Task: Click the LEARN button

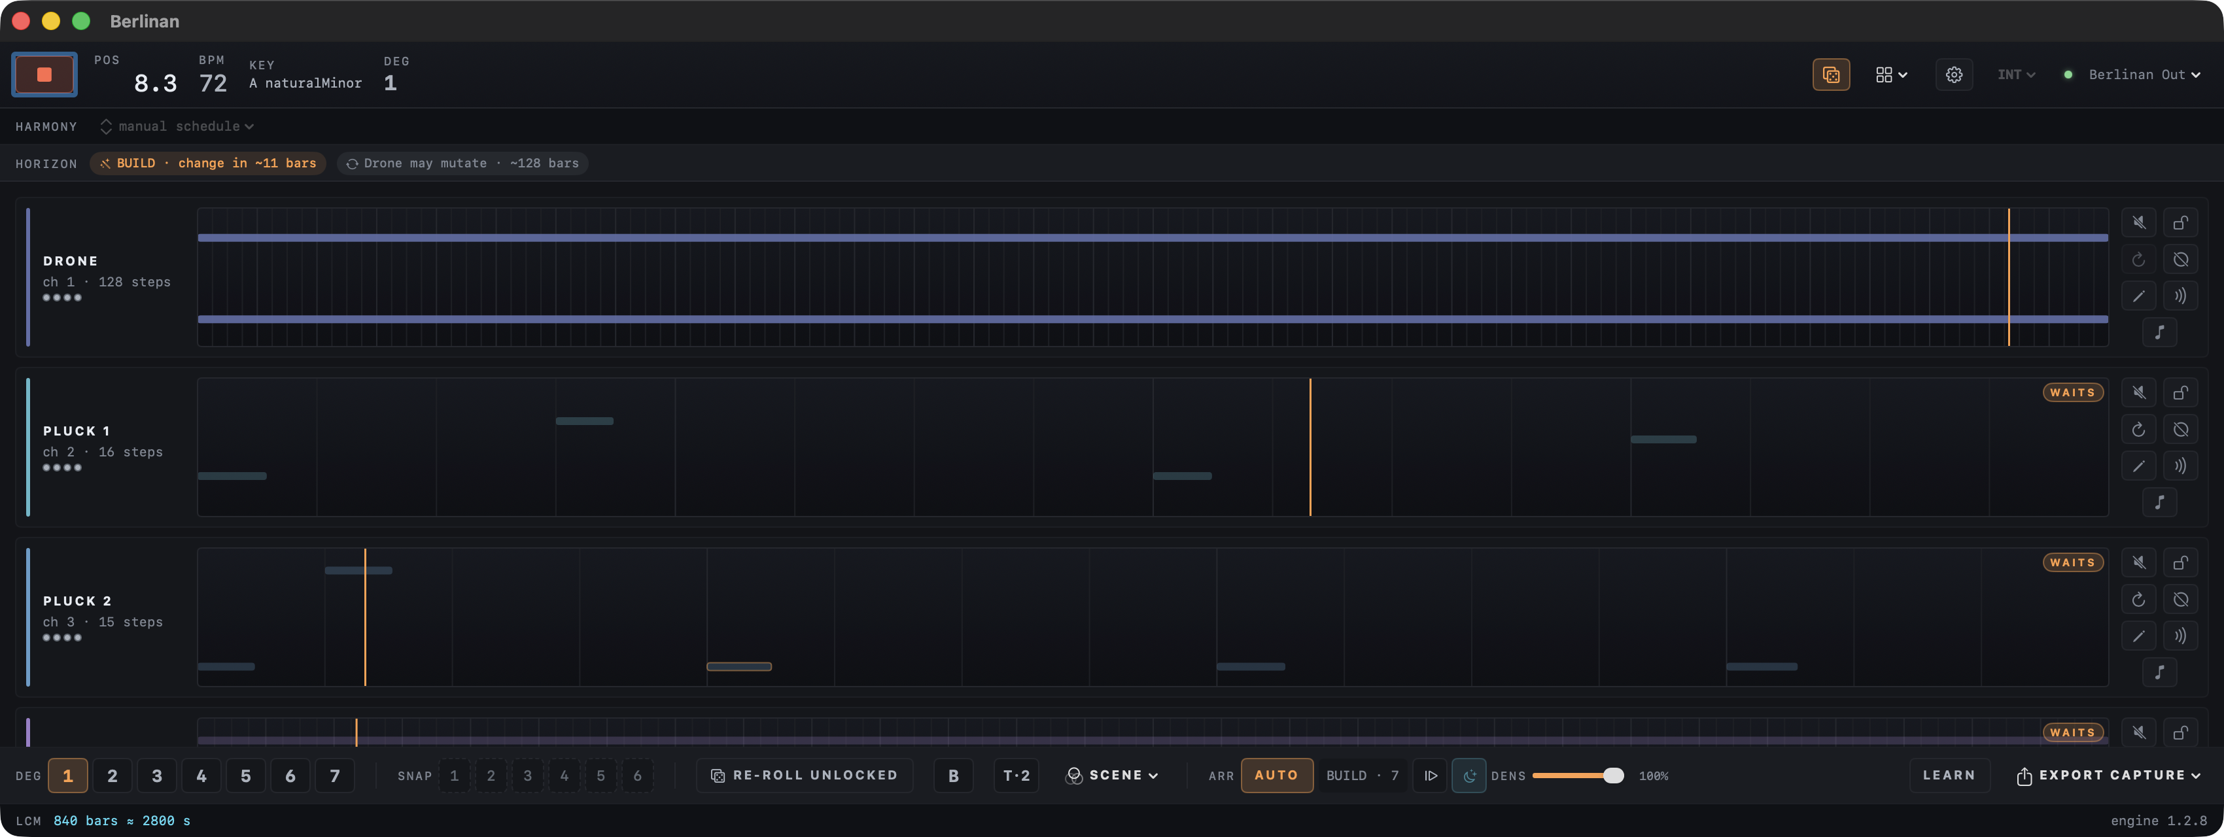Action: click(1949, 775)
